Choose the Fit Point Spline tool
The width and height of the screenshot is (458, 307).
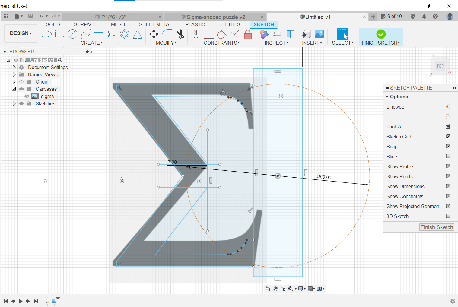tap(86, 34)
